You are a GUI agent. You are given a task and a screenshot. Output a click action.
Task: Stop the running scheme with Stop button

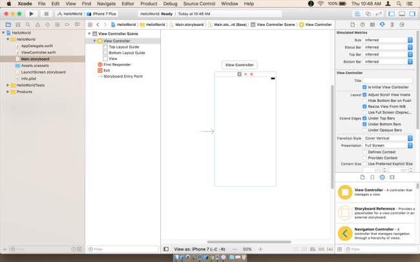click(x=46, y=14)
